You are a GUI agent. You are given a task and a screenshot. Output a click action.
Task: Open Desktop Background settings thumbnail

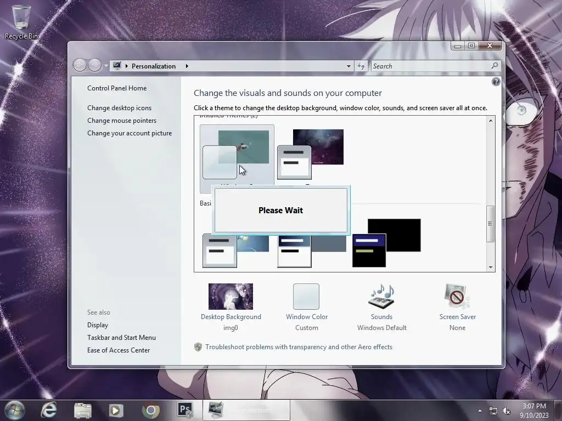(231, 297)
